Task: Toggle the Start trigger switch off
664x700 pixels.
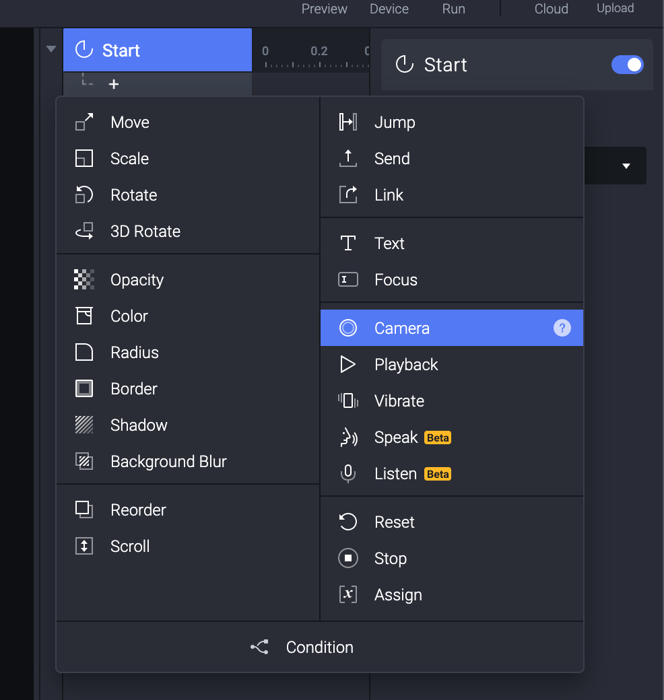Action: [627, 65]
